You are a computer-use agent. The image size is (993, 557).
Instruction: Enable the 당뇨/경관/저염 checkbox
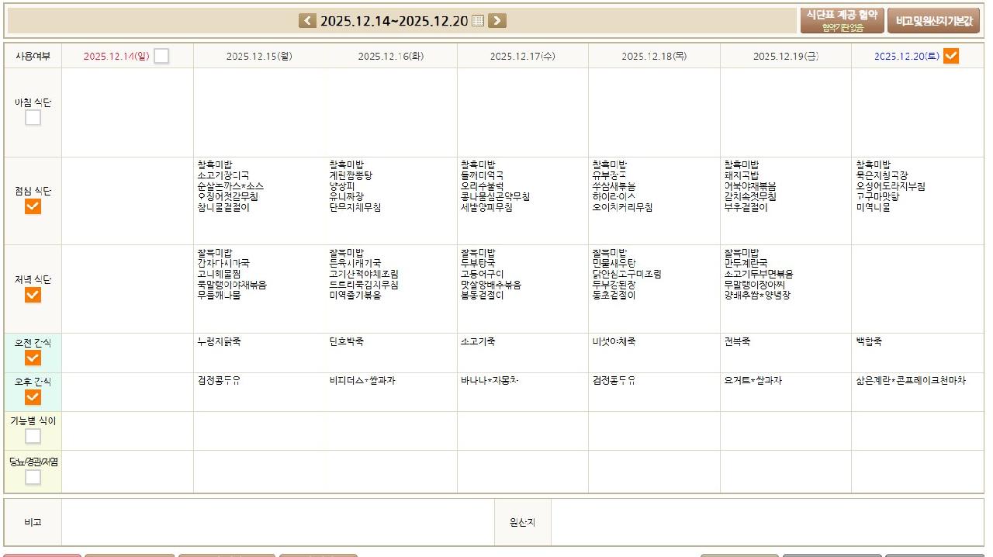coord(33,477)
